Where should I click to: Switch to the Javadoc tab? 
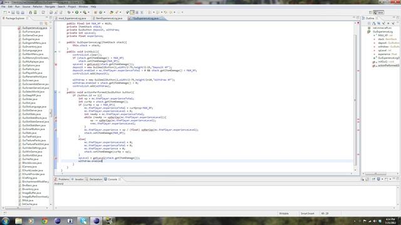(78, 179)
